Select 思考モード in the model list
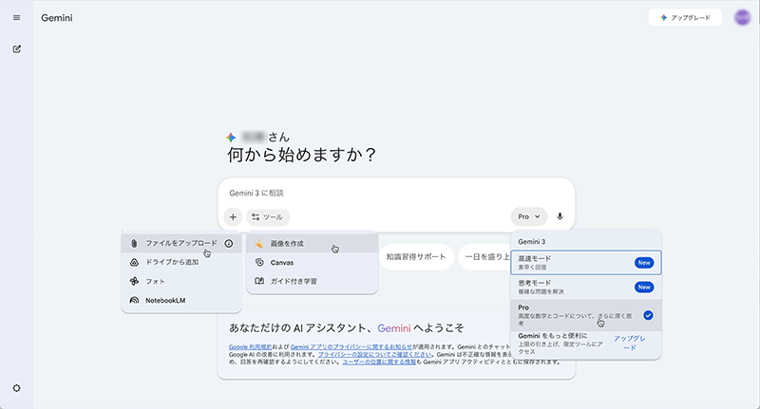This screenshot has height=409, width=760. (570, 287)
